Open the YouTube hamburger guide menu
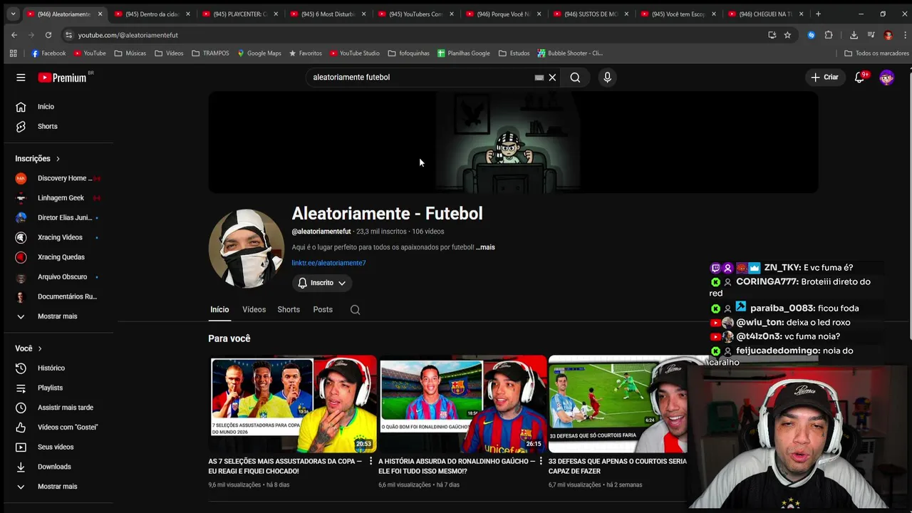 click(21, 77)
